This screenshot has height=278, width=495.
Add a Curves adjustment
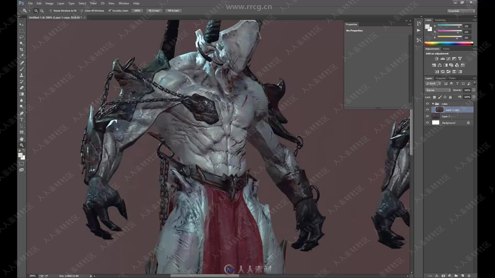coord(448,59)
